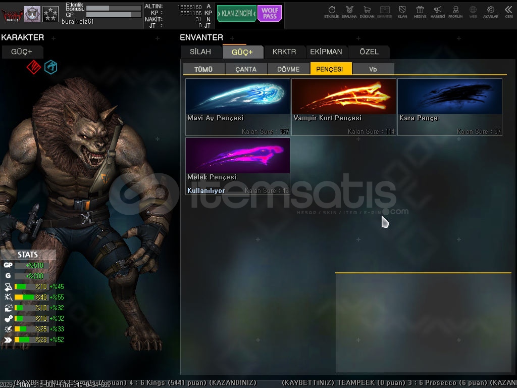Screen dimensions: 517x388
Task: Select the Mavi Ay Pençesi item
Action: (238, 107)
